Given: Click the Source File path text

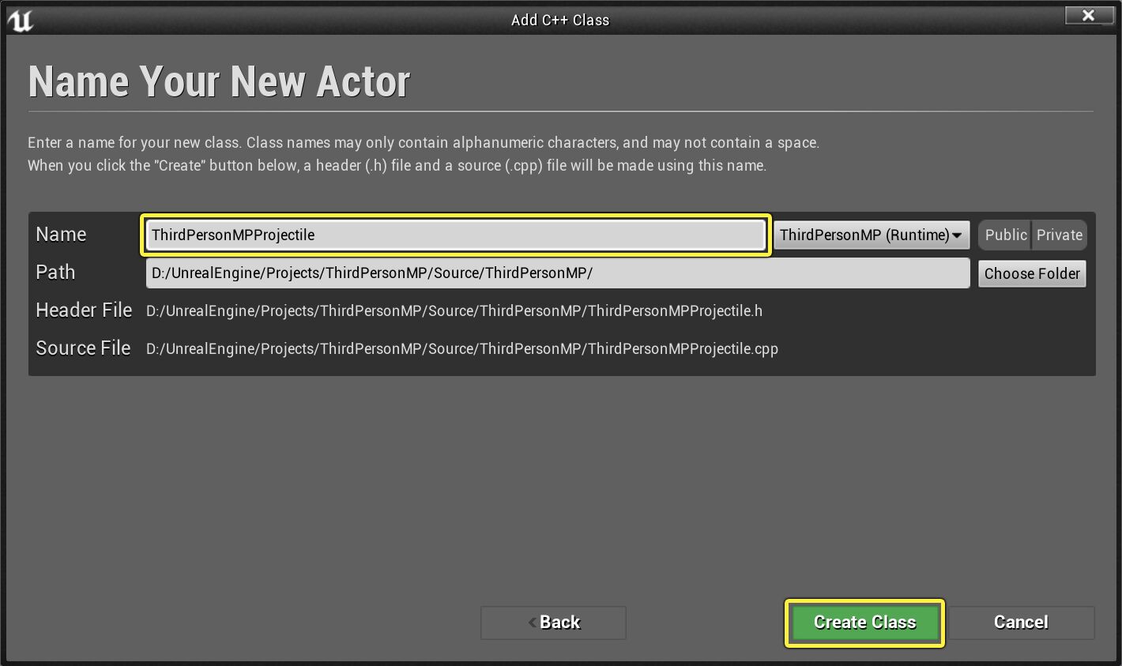Looking at the screenshot, I should [462, 348].
